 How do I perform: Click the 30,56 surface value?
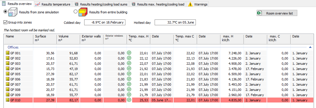(x=50, y=53)
